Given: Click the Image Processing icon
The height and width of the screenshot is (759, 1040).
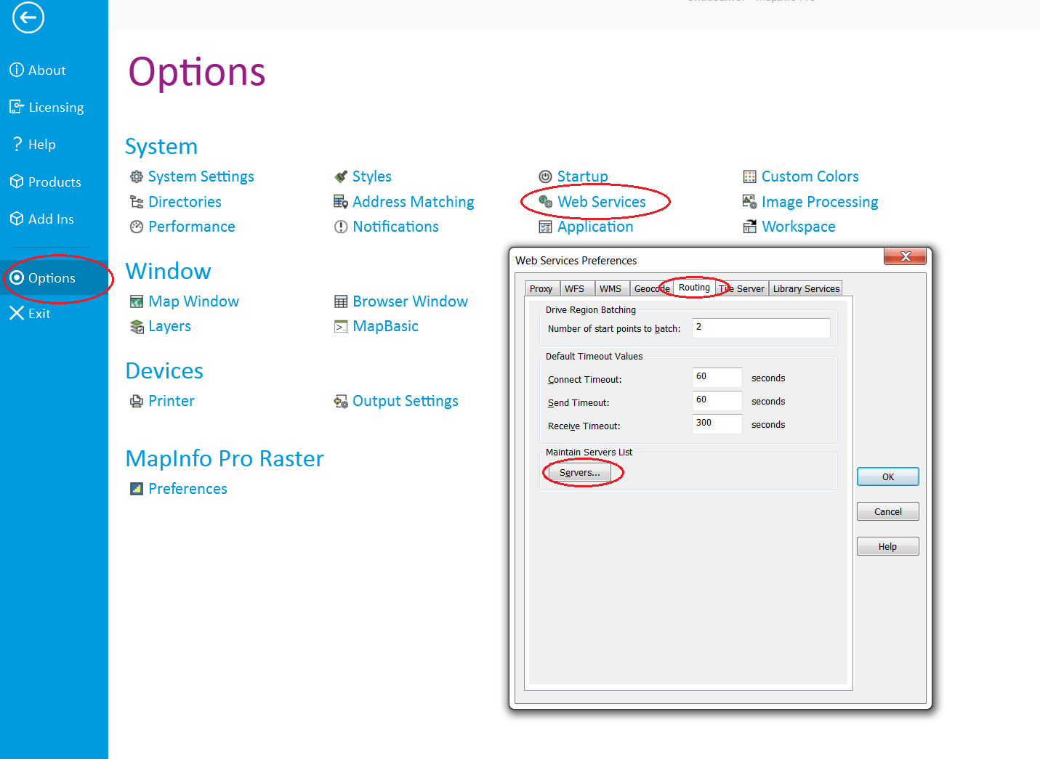Looking at the screenshot, I should [x=750, y=202].
